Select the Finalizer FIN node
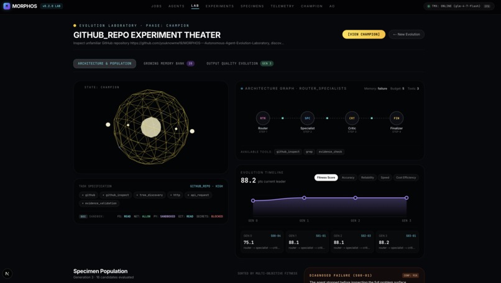 point(396,118)
